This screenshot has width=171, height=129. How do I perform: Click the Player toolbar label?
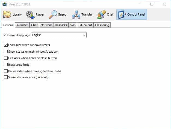click(x=40, y=14)
